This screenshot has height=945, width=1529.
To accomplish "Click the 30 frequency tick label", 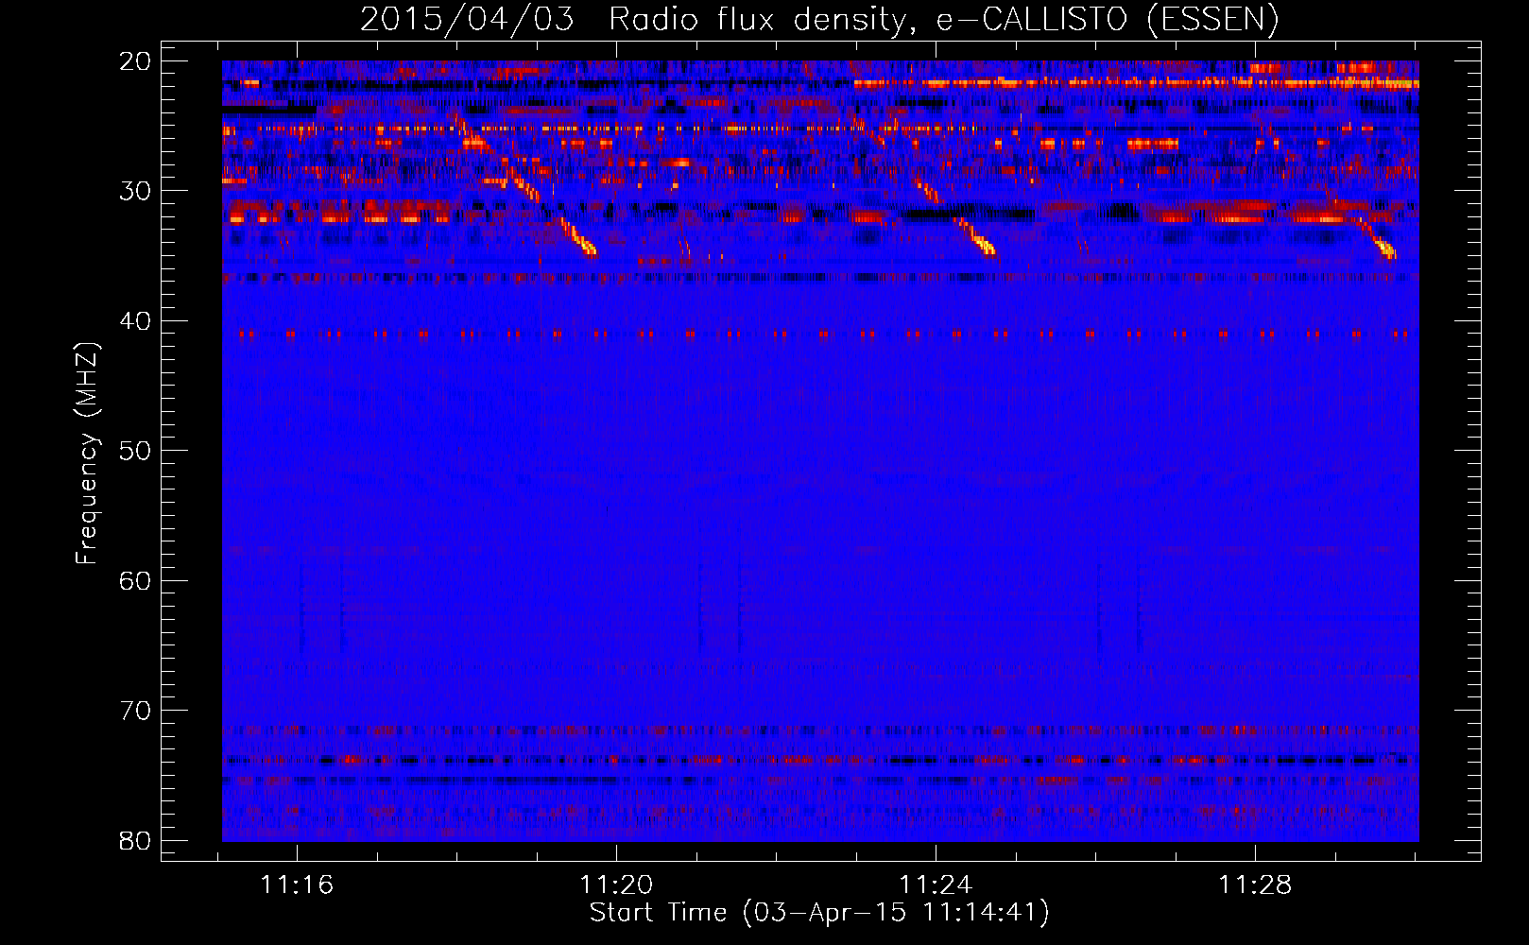I will click(135, 191).
